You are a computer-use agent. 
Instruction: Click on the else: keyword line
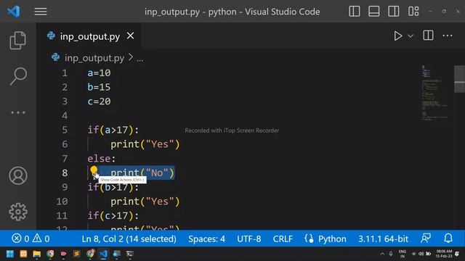click(x=102, y=159)
